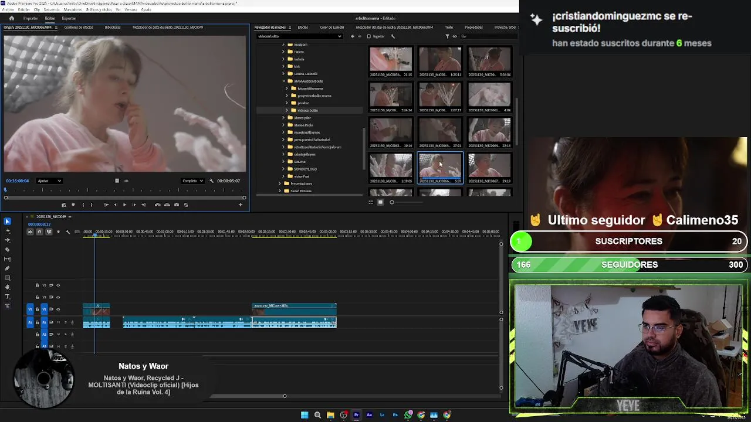Image resolution: width=751 pixels, height=422 pixels.
Task: Select the Ripple Edit tool
Action: click(x=7, y=240)
